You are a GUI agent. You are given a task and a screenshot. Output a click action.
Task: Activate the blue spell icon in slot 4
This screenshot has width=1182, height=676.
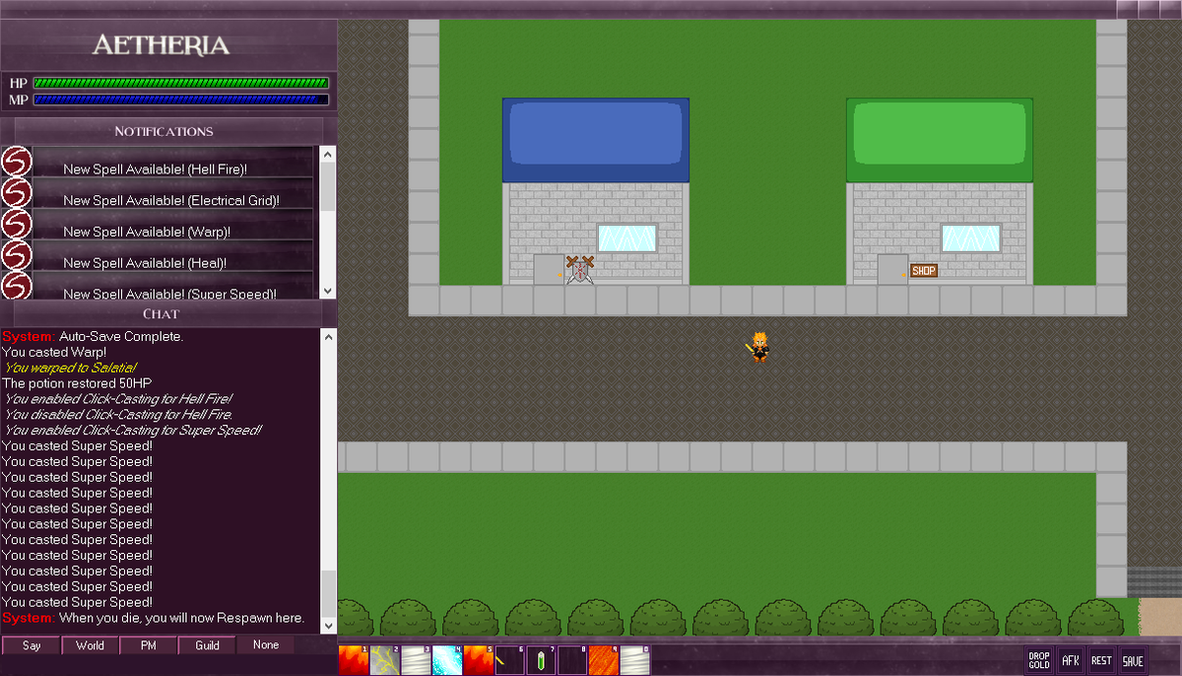point(447,660)
